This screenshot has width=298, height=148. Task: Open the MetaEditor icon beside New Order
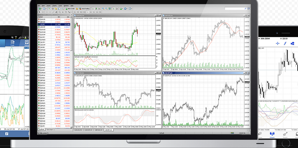(77, 9)
